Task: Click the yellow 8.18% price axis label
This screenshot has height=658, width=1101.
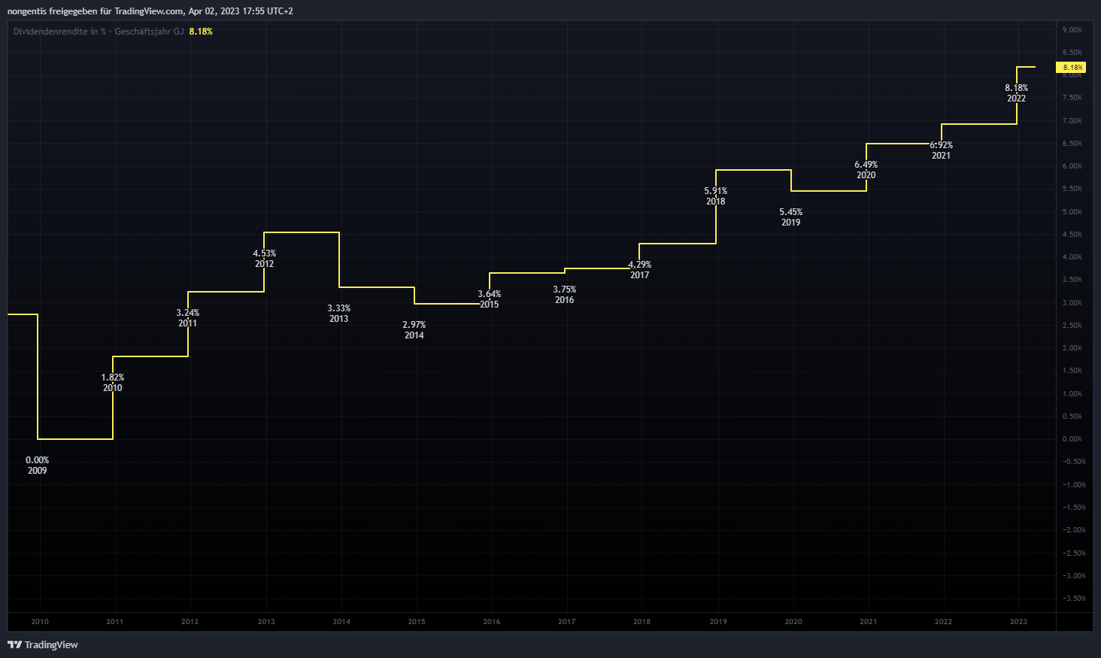Action: tap(1071, 68)
